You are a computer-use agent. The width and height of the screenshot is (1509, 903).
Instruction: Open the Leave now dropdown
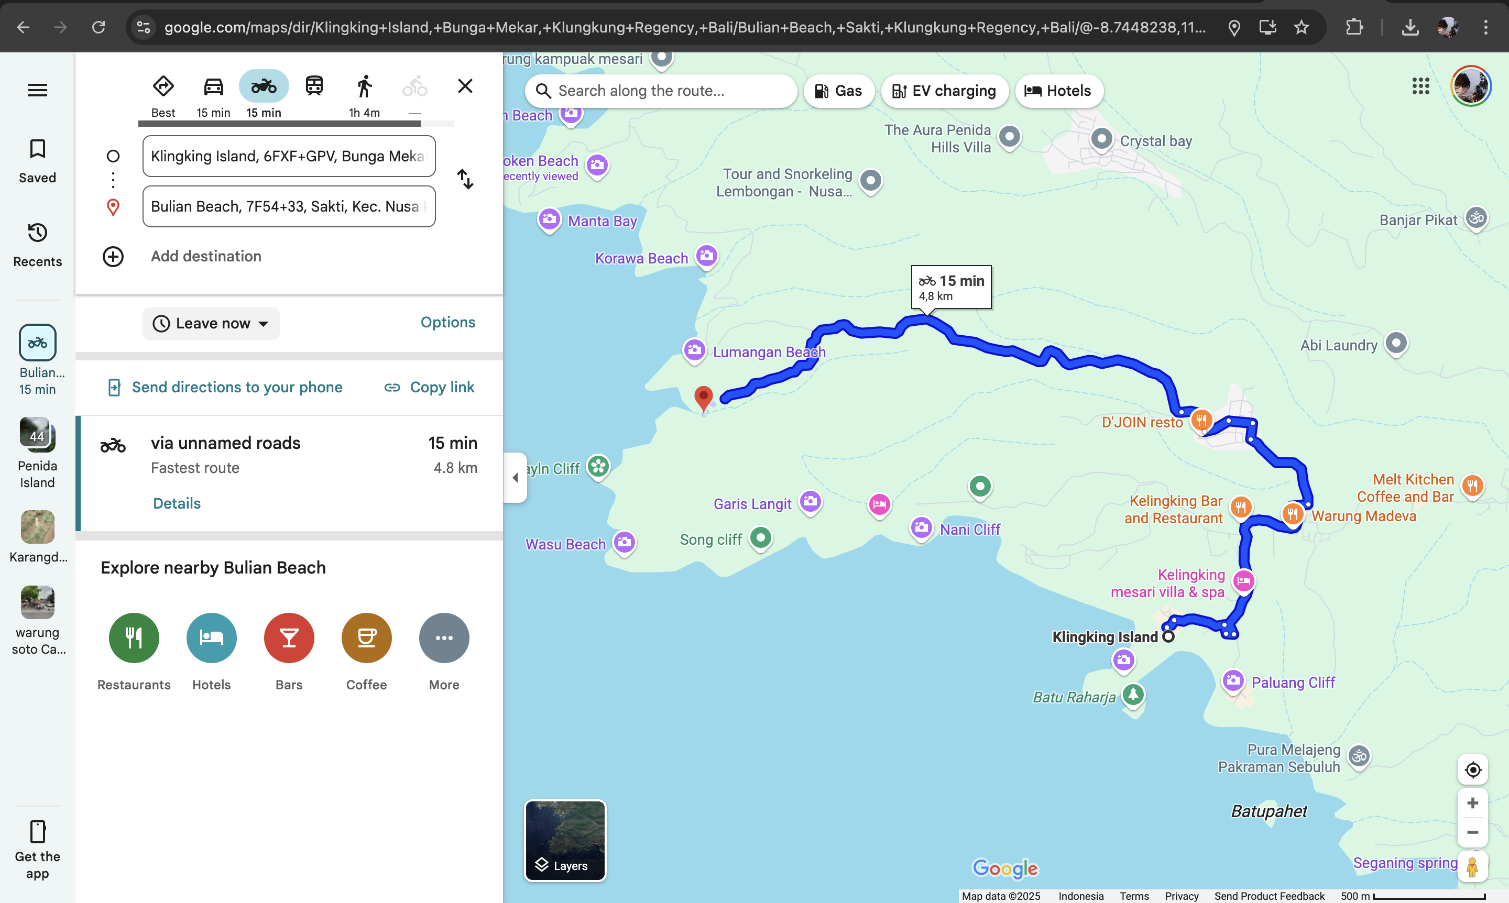211,323
